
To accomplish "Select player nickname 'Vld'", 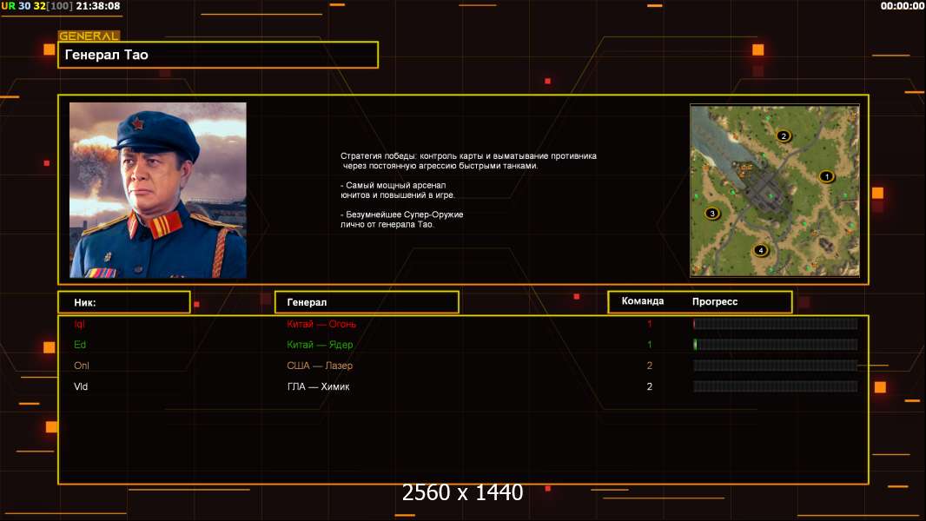I will point(81,386).
